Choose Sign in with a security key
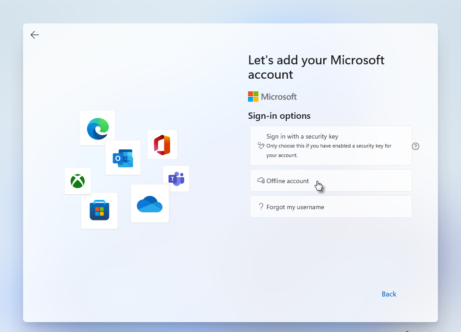The image size is (461, 332). pyautogui.click(x=331, y=145)
